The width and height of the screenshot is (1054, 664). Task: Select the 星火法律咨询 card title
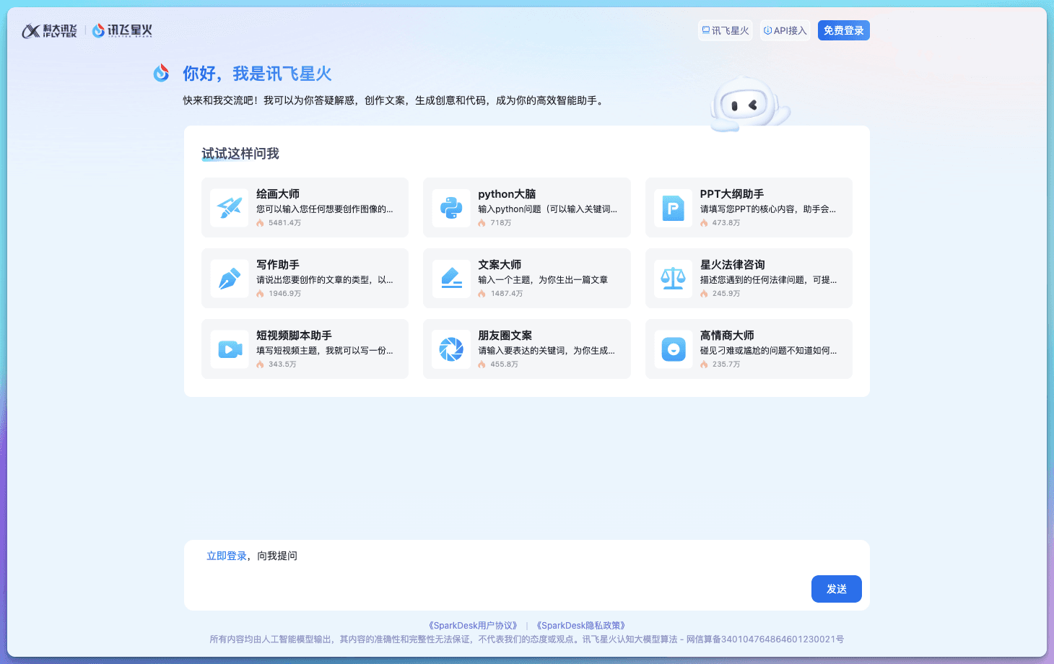[x=733, y=265]
